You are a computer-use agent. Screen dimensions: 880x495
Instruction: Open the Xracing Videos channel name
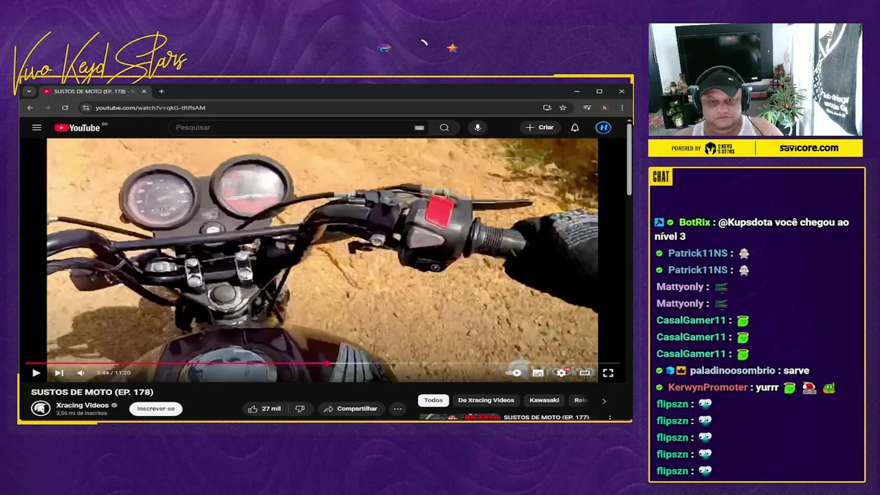pyautogui.click(x=82, y=405)
